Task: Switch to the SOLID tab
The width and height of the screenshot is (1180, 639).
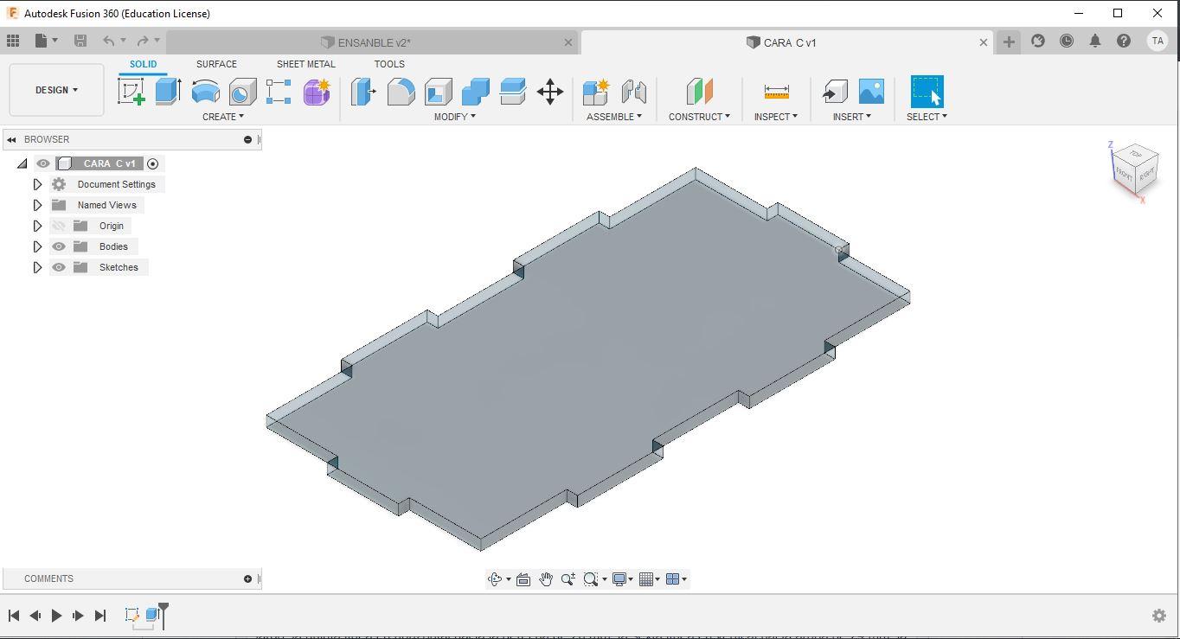Action: [144, 64]
